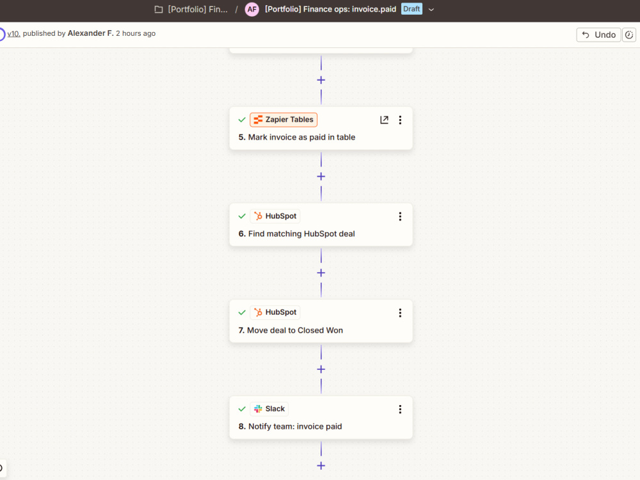Image resolution: width=640 pixels, height=480 pixels.
Task: Add step between steps 5 and 6
Action: click(x=321, y=177)
